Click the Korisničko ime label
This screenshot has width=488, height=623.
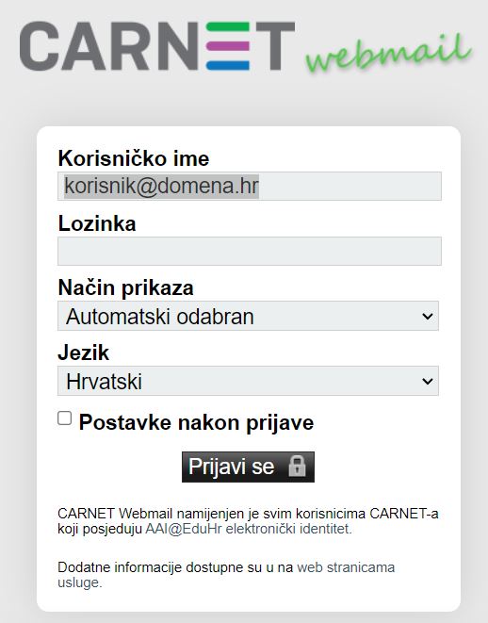pos(134,158)
